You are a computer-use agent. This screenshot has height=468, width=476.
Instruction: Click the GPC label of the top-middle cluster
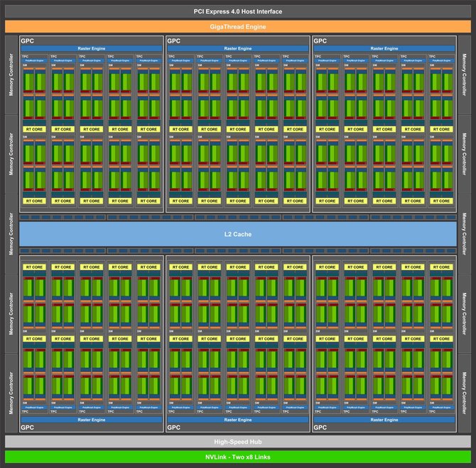(173, 41)
